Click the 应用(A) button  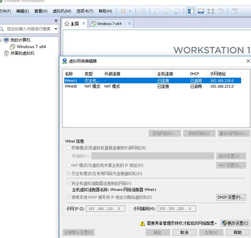tap(211, 233)
